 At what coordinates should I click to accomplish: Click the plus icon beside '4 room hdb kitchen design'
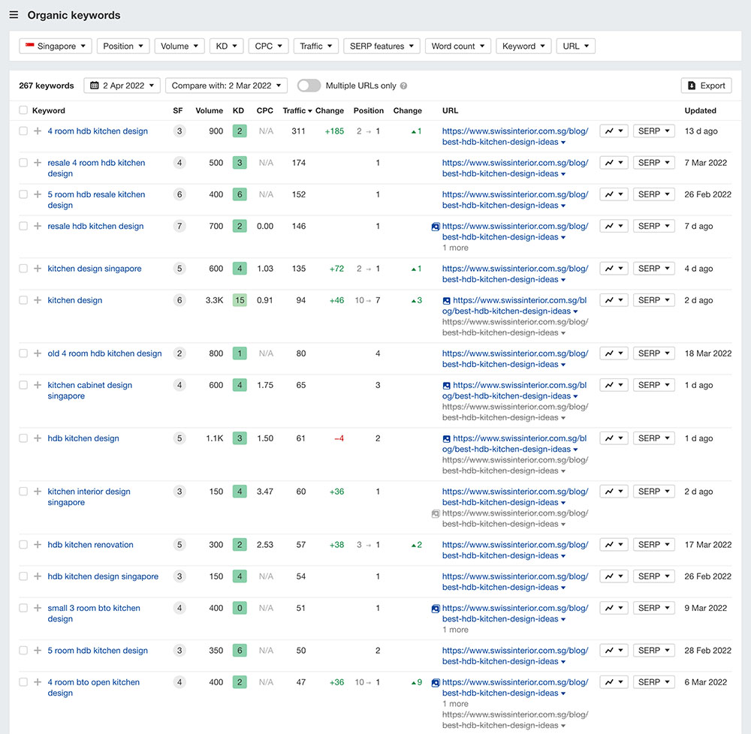tap(38, 131)
